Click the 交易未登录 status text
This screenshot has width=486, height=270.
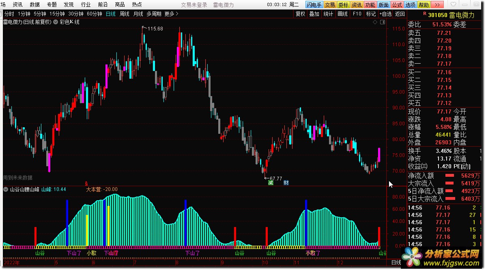(x=194, y=5)
